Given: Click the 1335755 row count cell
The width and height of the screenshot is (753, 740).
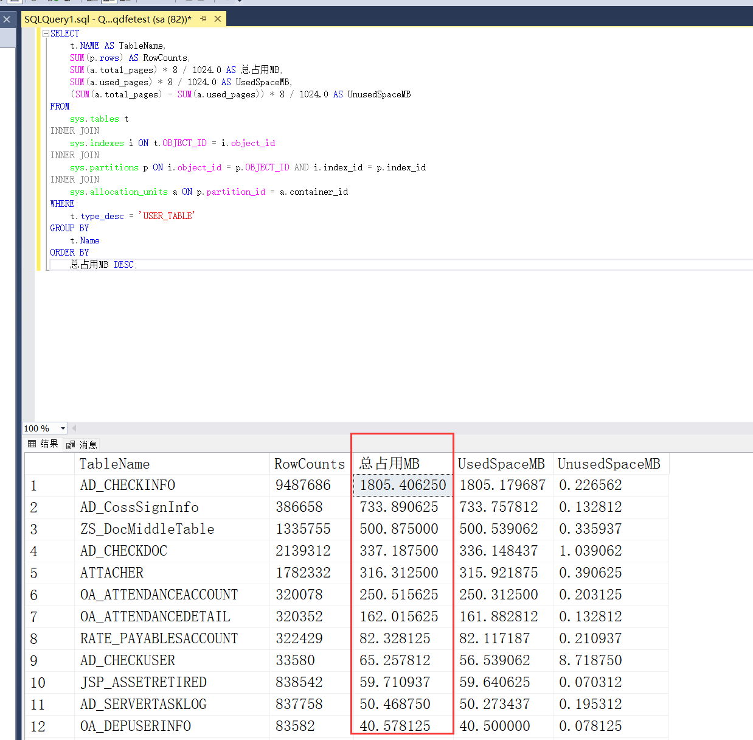Looking at the screenshot, I should pos(311,529).
